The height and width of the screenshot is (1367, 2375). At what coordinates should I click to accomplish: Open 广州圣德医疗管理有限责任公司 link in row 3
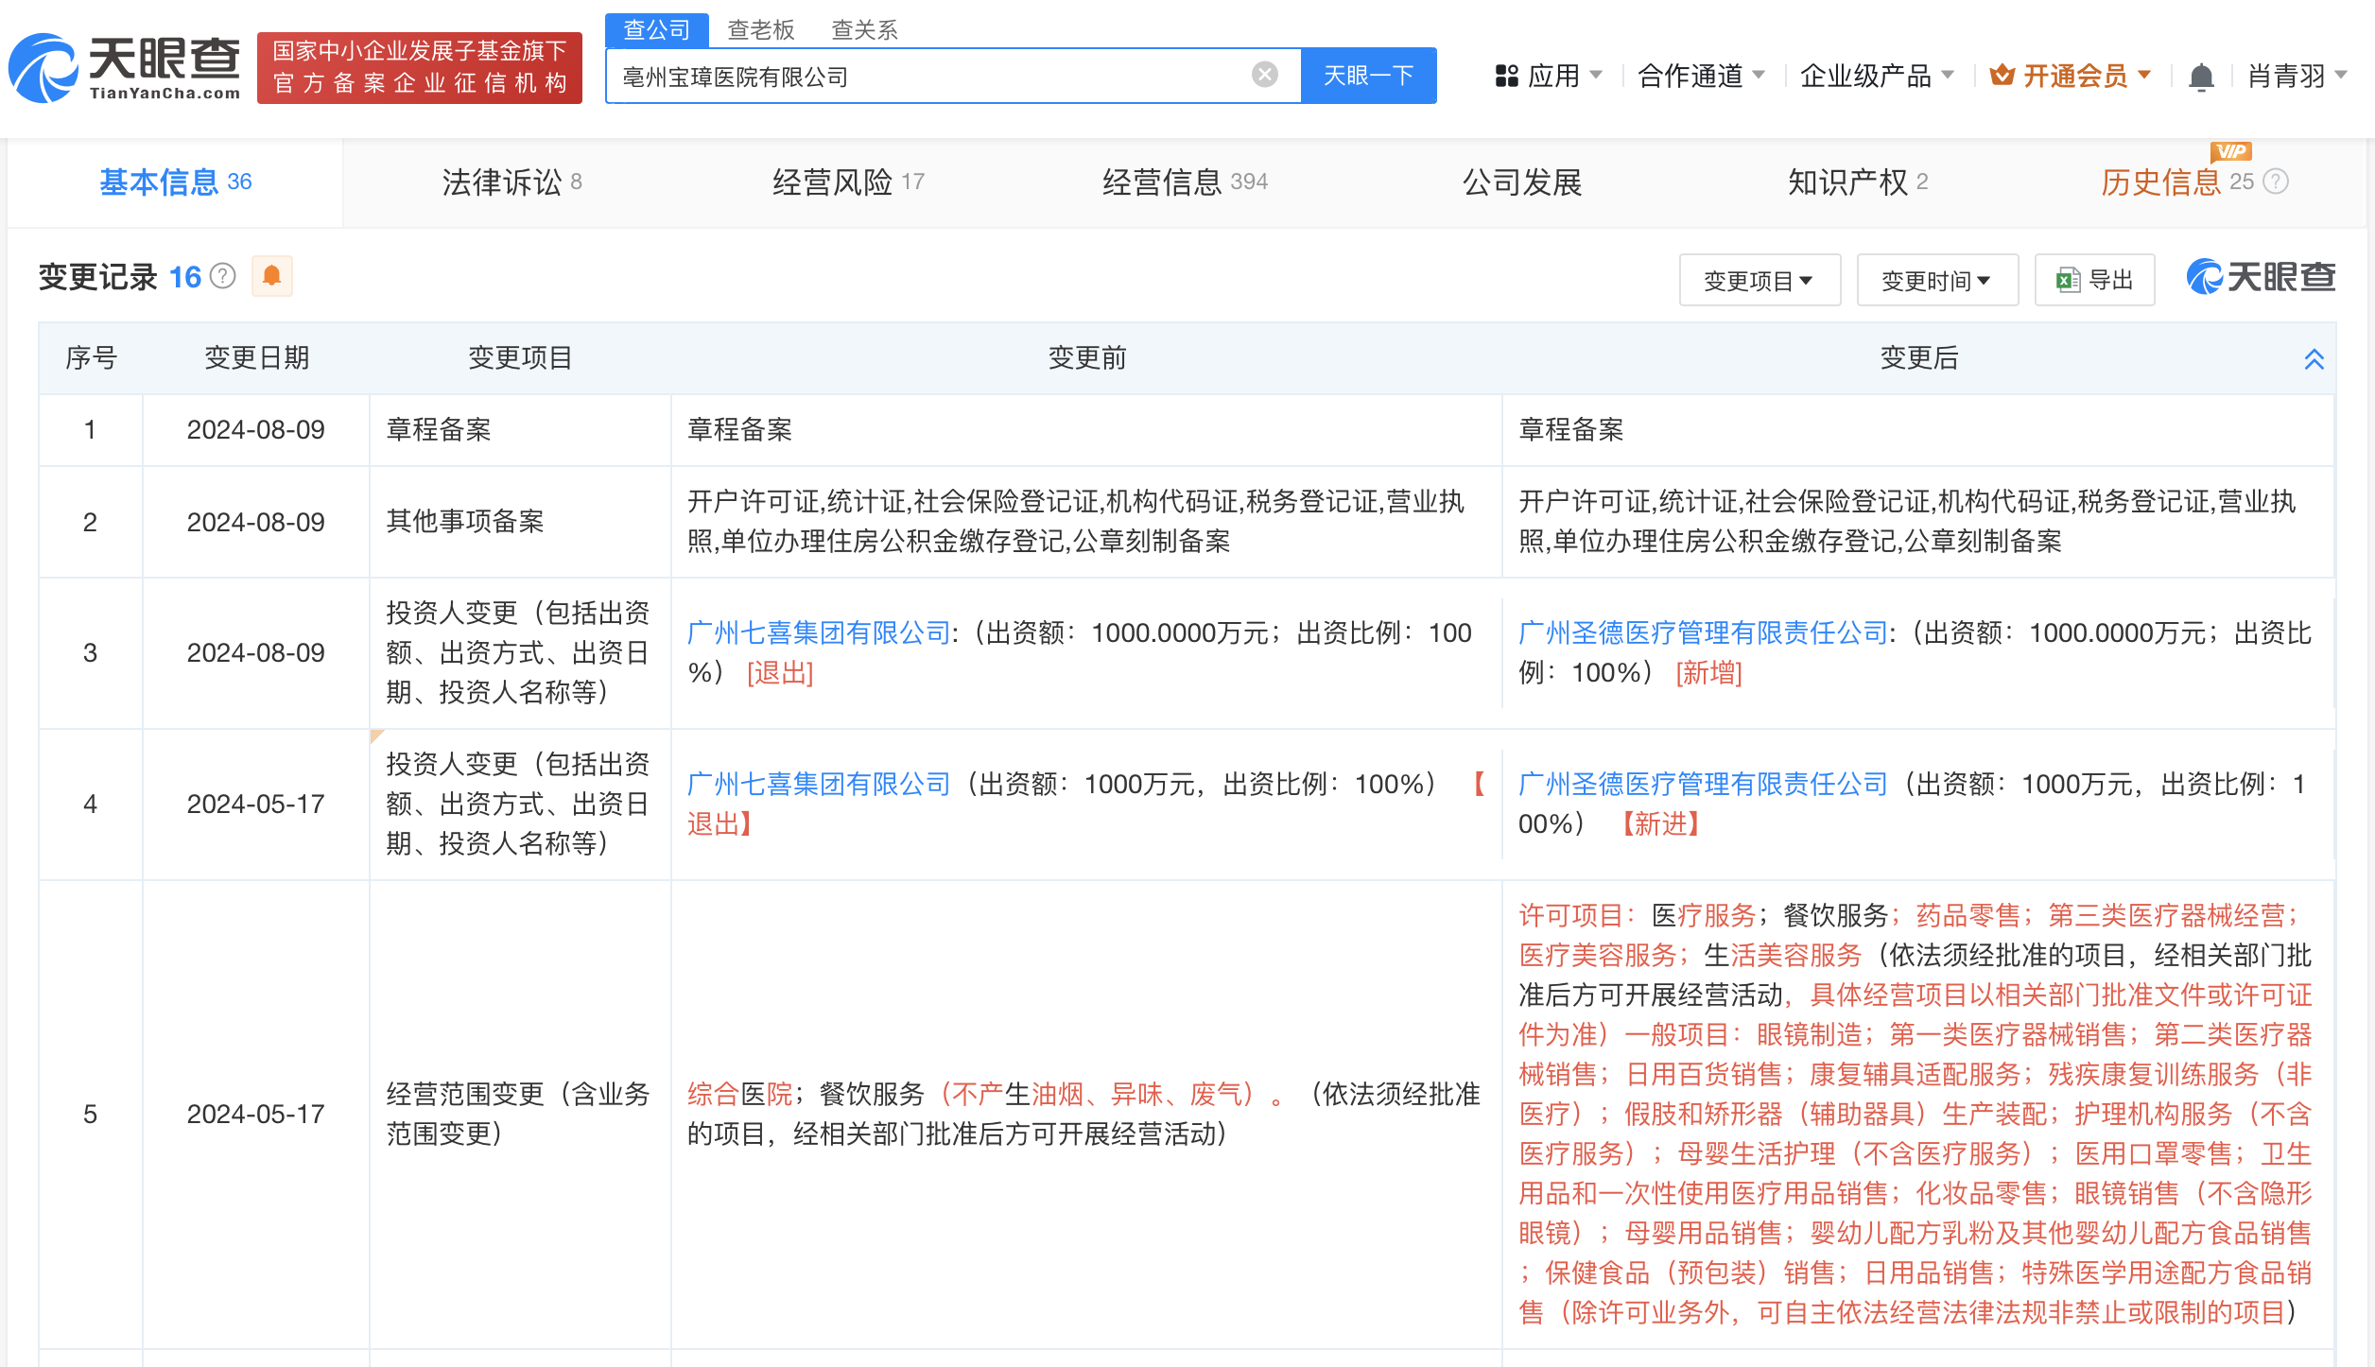point(1703,632)
